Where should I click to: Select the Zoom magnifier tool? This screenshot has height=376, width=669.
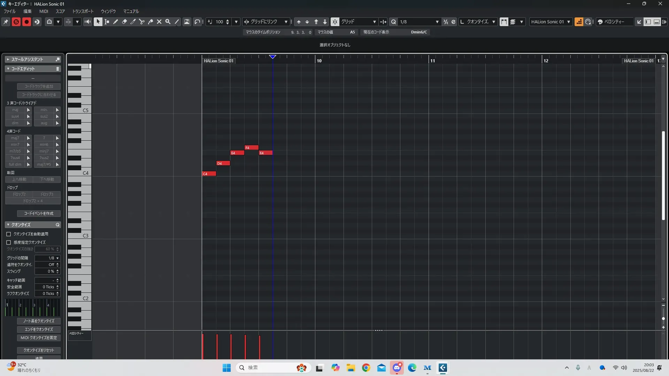168,22
